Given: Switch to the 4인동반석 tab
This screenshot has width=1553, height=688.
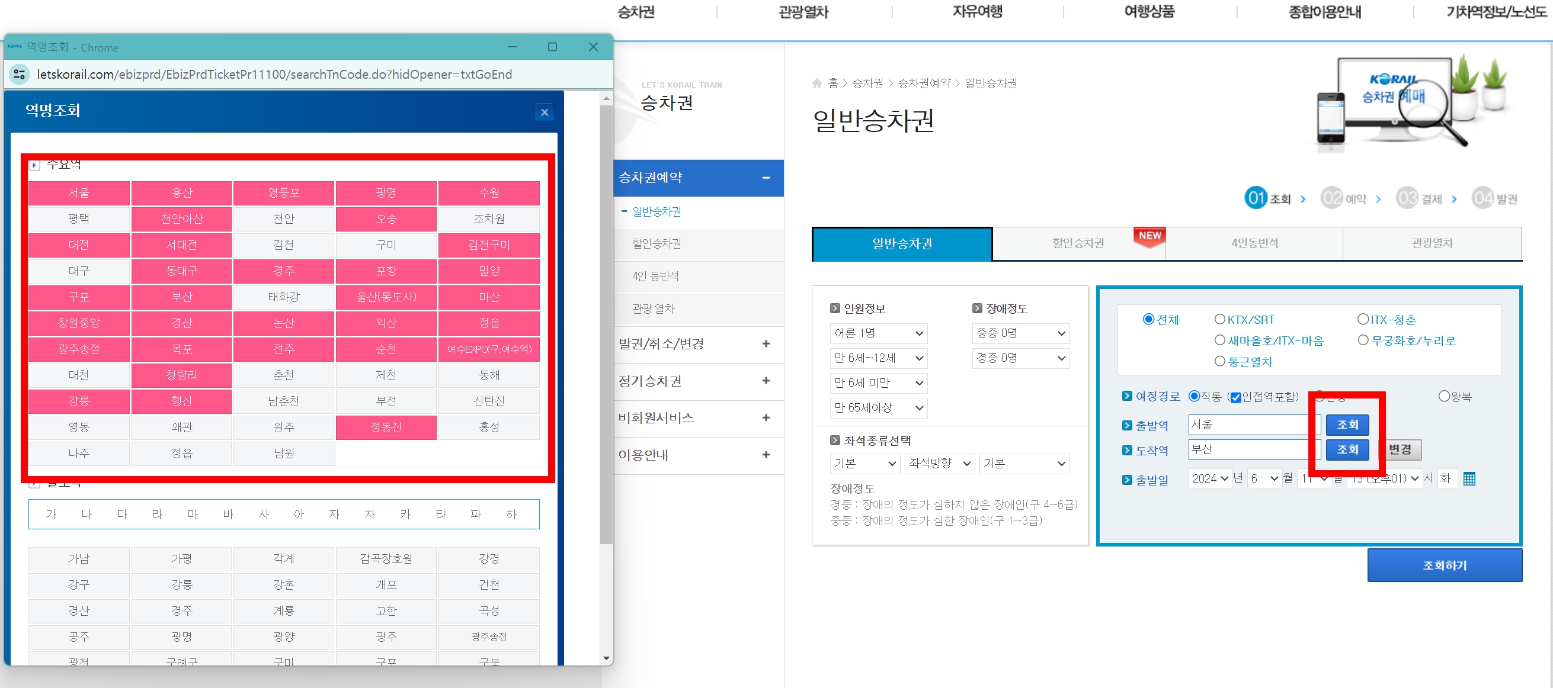Looking at the screenshot, I should coord(1254,243).
